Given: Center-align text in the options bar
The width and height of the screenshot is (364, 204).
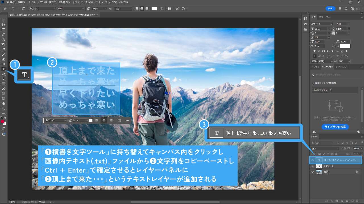Looking at the screenshot, I should click(x=142, y=9).
